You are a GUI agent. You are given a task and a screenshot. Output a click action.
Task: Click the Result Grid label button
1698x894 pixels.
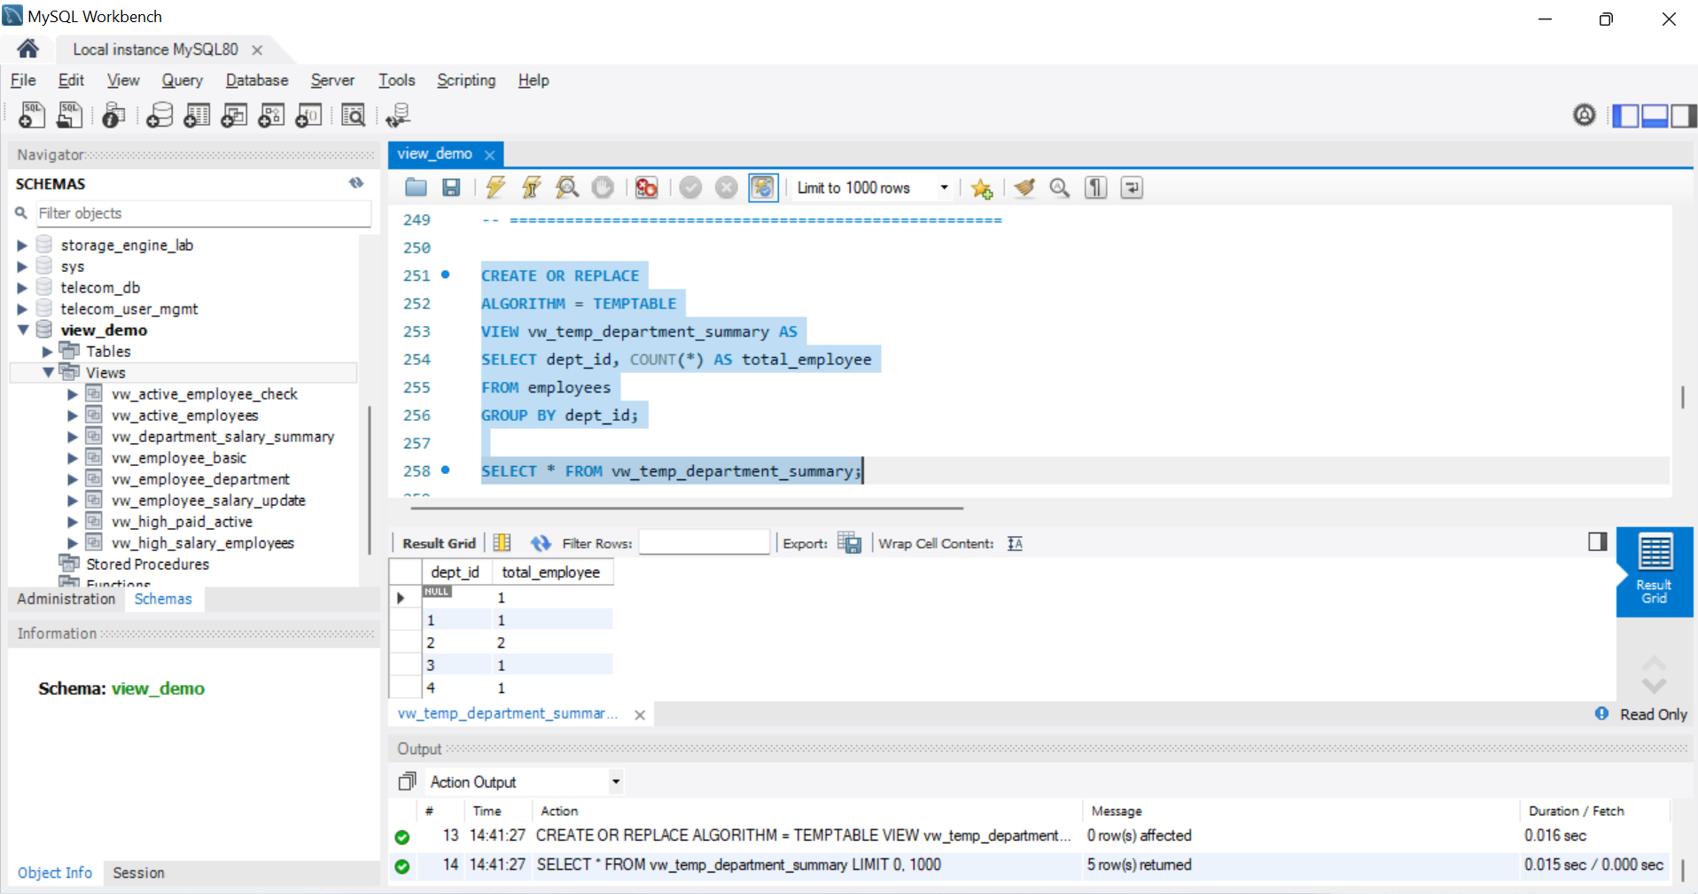click(439, 543)
